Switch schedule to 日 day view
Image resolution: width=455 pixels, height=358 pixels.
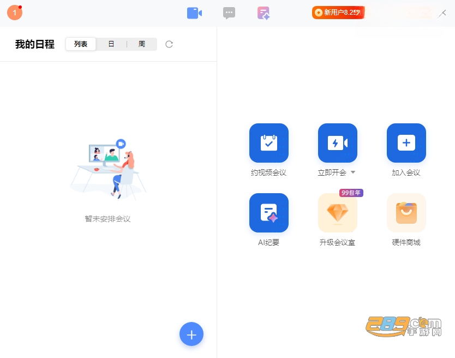point(111,44)
